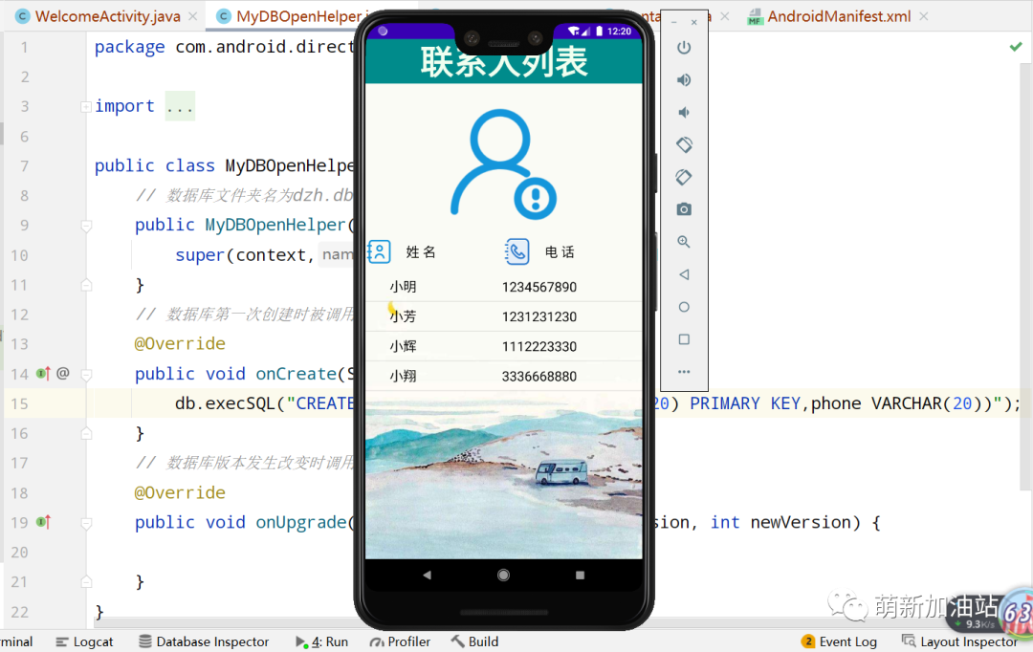Tap the phone number 1112223330
Screen dimensions: 1033x652
click(538, 346)
